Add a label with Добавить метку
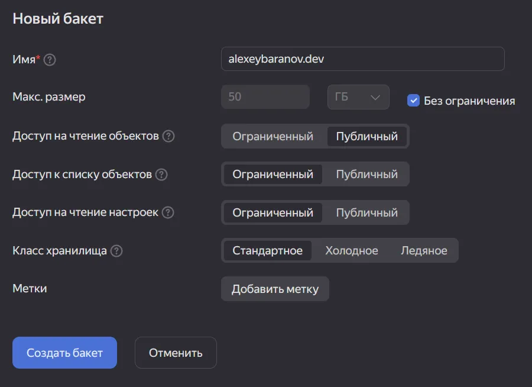532x387 pixels. pyautogui.click(x=275, y=289)
